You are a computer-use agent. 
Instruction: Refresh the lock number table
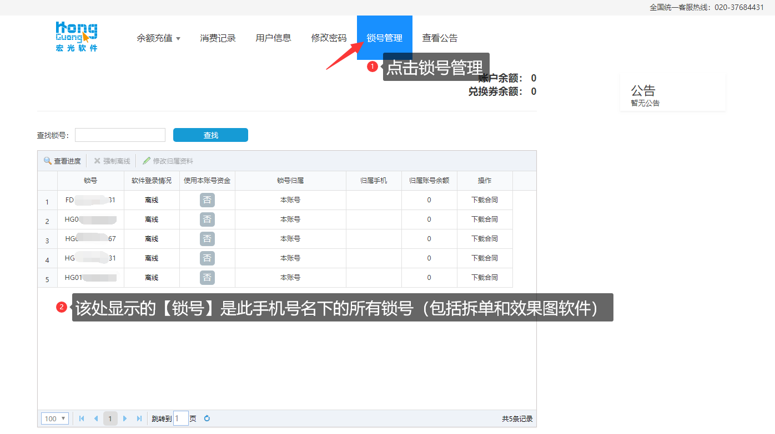[207, 418]
